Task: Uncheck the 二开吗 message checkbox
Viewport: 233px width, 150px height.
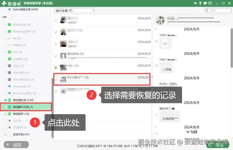Action: point(156,66)
